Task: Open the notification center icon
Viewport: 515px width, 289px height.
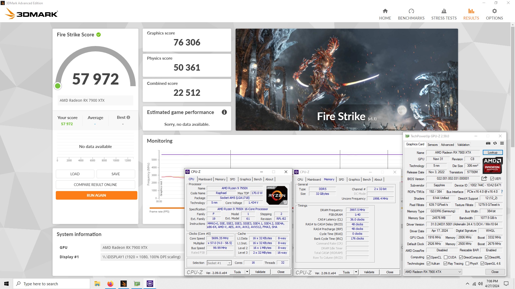Action: tap(506, 284)
